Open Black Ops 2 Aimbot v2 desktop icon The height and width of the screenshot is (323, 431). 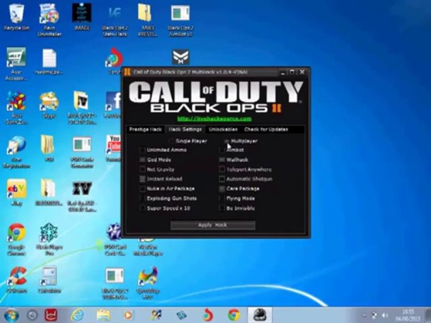point(180,20)
